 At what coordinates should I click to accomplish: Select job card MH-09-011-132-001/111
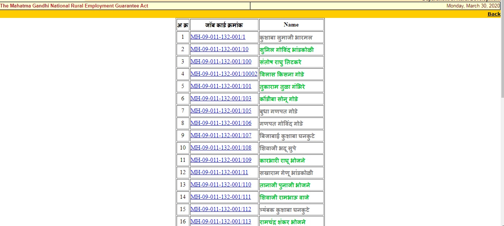click(221, 197)
